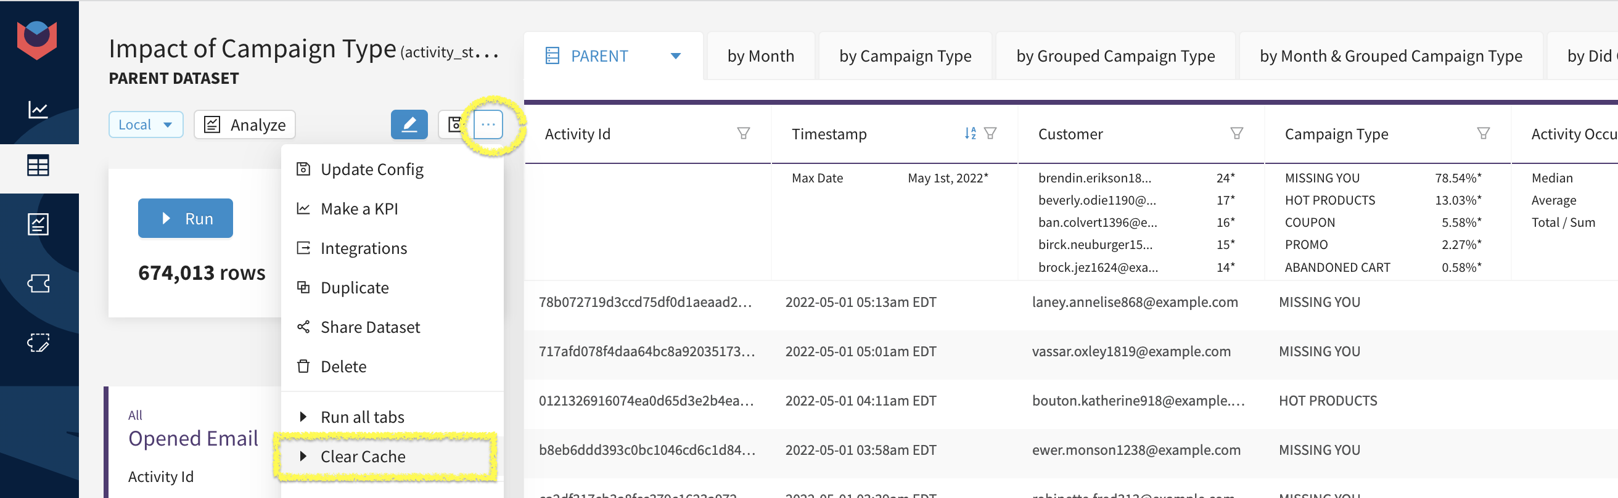This screenshot has height=498, width=1618.
Task: Open the dashed ticket sidebar icon
Action: point(38,342)
